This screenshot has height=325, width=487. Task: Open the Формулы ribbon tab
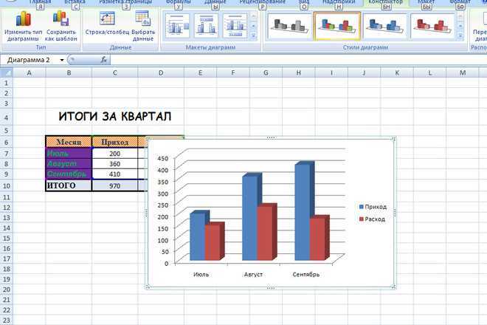179,2
